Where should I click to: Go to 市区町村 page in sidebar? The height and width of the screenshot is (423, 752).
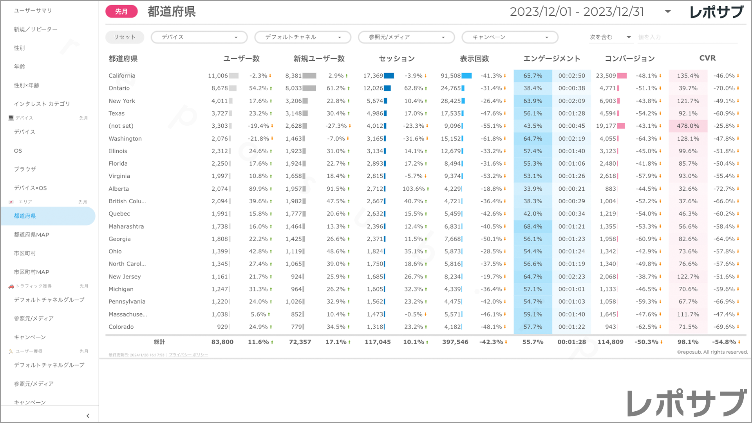[x=25, y=253]
